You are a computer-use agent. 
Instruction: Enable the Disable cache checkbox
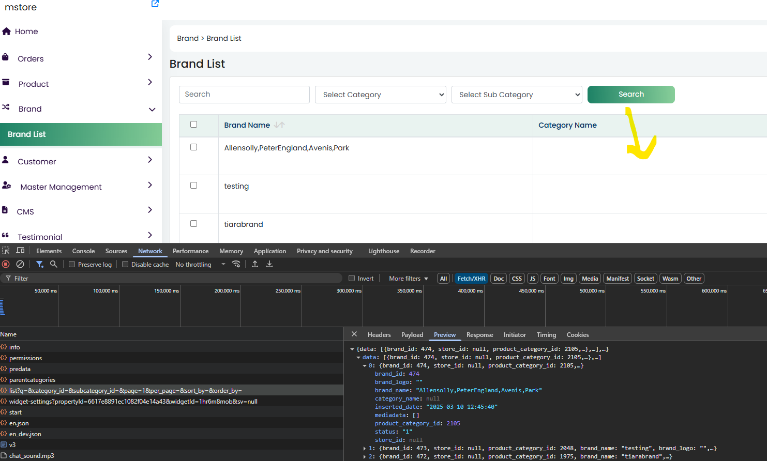tap(125, 264)
